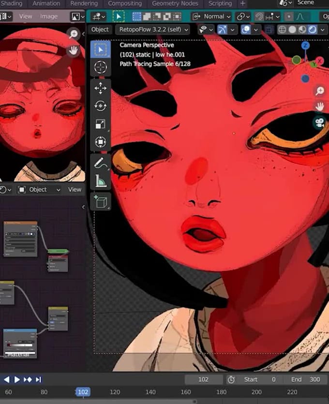Switch to solid viewport shading

click(292, 30)
